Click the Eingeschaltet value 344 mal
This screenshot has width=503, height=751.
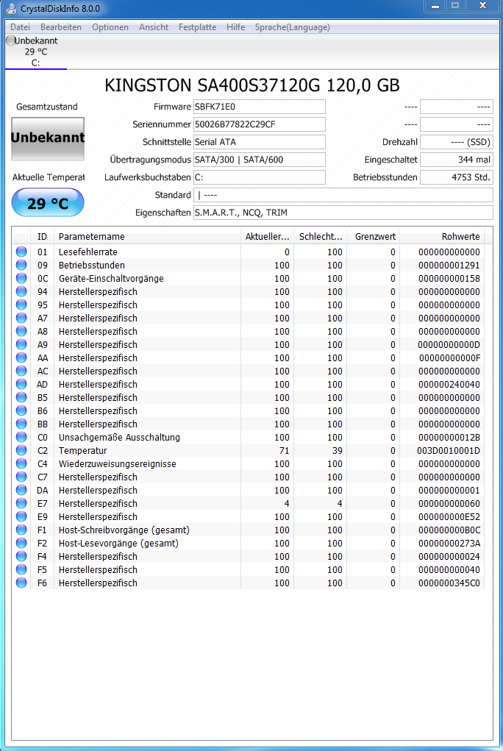457,160
